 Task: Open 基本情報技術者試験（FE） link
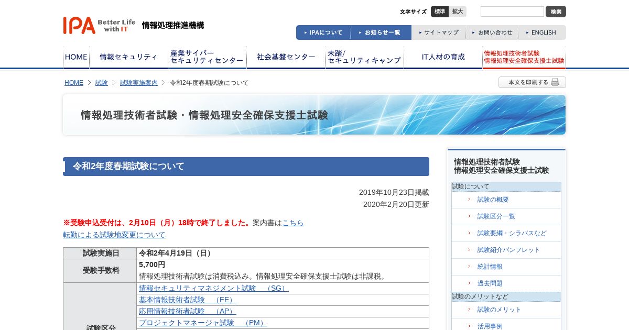[188, 300]
